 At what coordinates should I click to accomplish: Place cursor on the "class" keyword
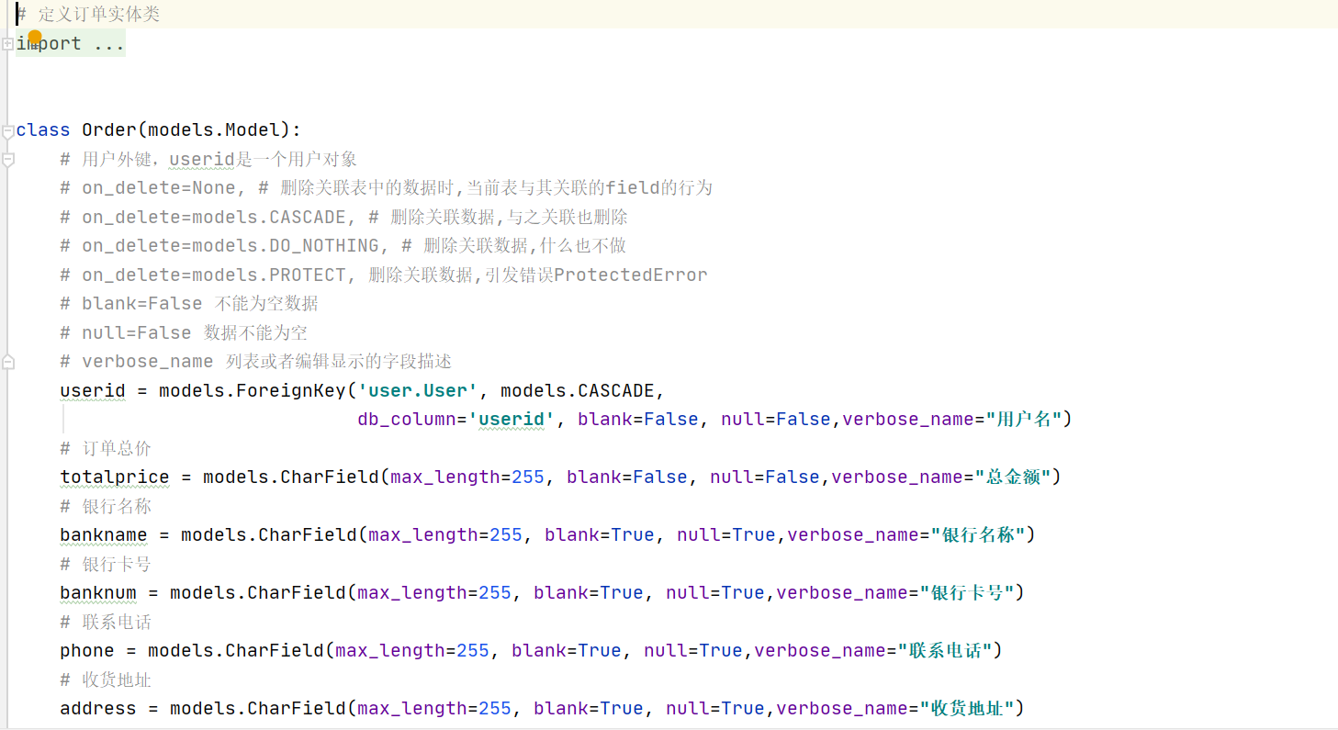tap(43, 130)
